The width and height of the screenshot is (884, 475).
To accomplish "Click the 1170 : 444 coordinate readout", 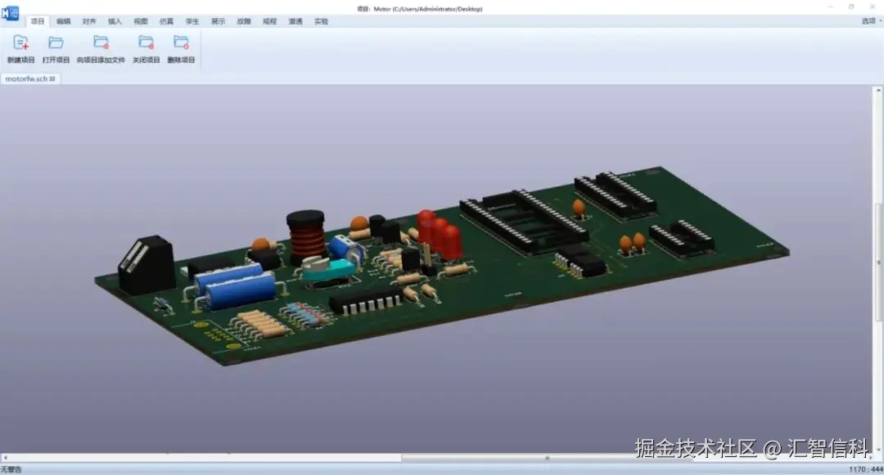I will click(866, 469).
